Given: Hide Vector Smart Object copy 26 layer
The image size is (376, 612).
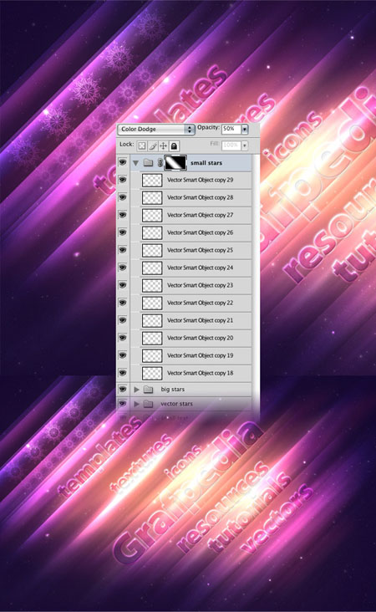Looking at the screenshot, I should [x=123, y=232].
